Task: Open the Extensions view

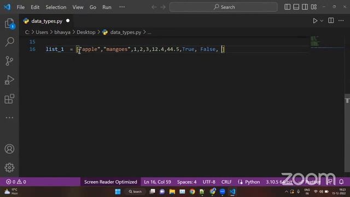Action: (9, 99)
